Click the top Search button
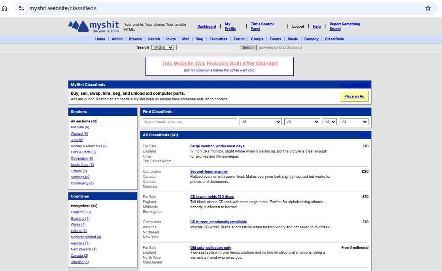The image size is (442, 271). (x=248, y=47)
